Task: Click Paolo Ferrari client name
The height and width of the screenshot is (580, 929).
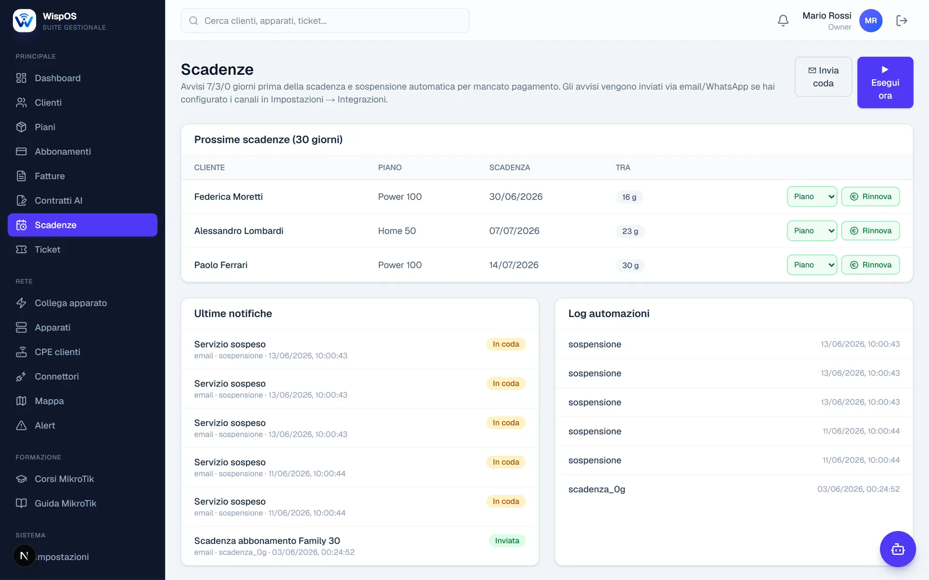Action: point(221,265)
